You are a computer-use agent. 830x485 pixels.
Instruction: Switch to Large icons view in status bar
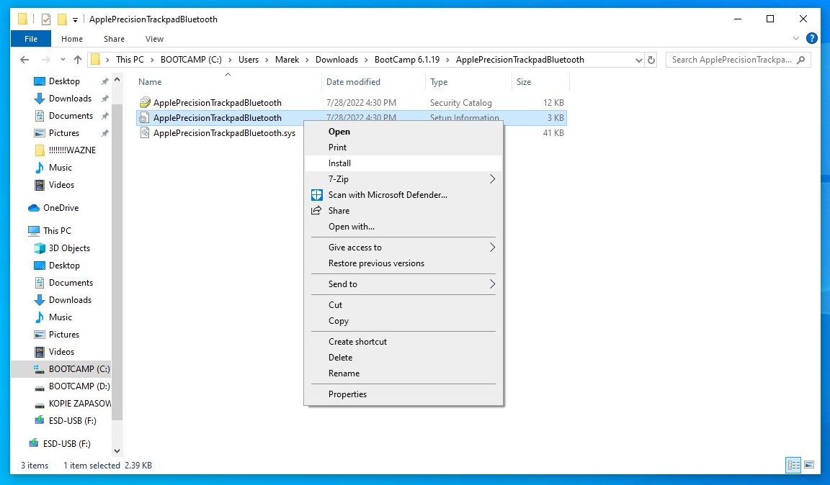tap(809, 465)
